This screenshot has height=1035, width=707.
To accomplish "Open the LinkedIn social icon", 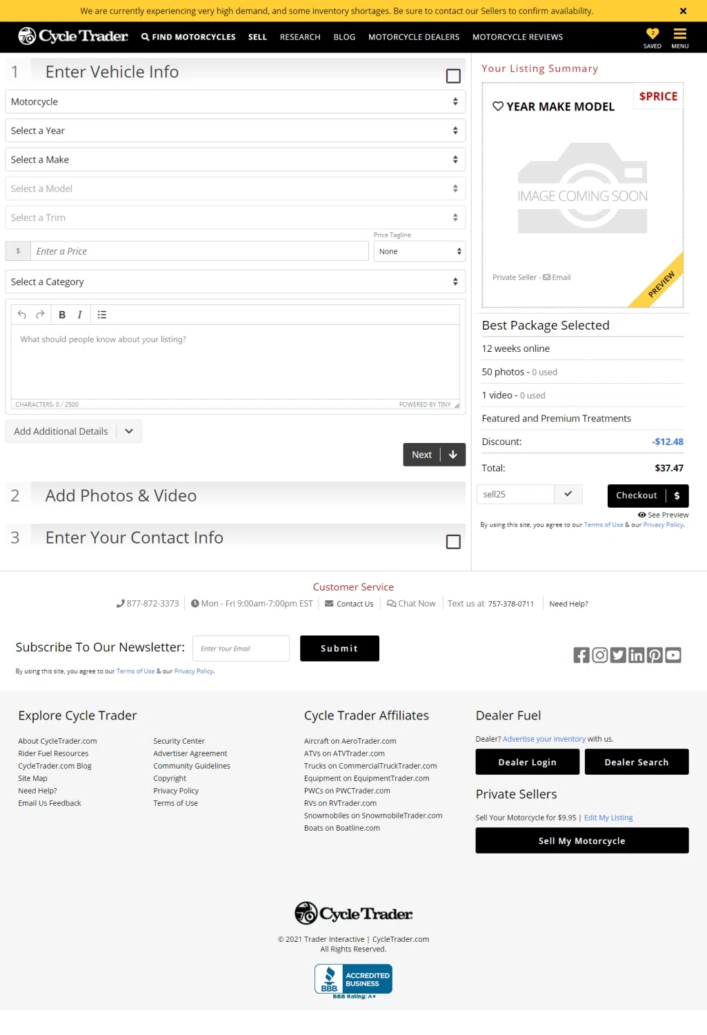I will (x=637, y=655).
